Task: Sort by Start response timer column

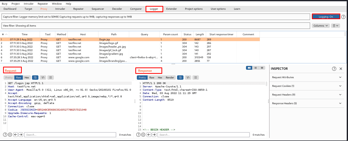Action: pyautogui.click(x=221, y=34)
